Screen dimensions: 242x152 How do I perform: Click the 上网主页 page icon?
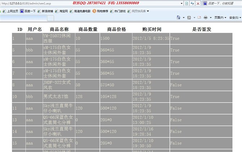point(4,11)
